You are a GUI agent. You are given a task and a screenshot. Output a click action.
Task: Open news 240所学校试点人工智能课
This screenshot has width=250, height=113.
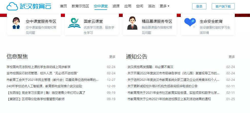click(44, 86)
